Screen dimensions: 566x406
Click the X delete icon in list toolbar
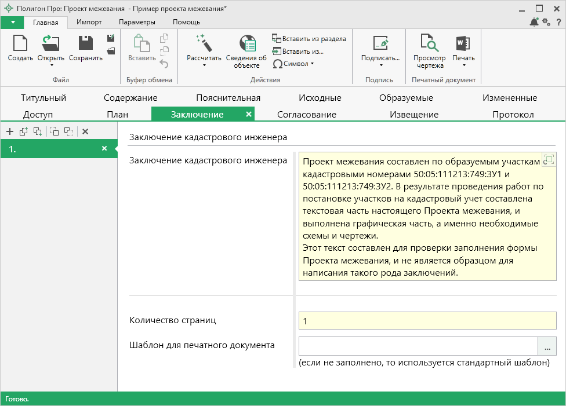pos(85,131)
